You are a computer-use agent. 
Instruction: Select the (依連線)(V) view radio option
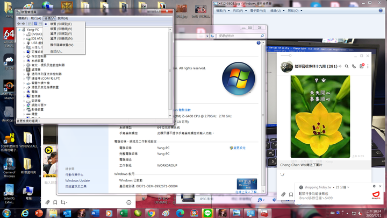coord(61,29)
